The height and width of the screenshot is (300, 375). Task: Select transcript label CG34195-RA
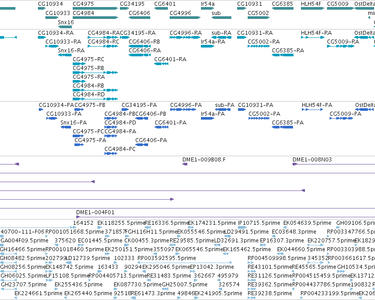138,33
